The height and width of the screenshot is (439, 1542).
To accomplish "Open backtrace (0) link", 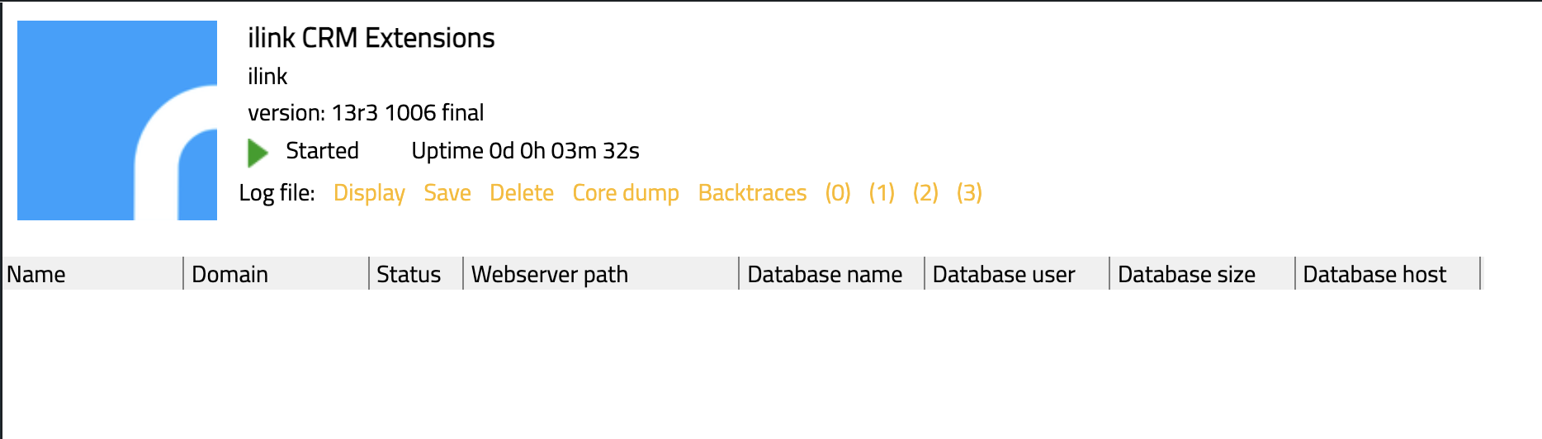I will coord(838,193).
